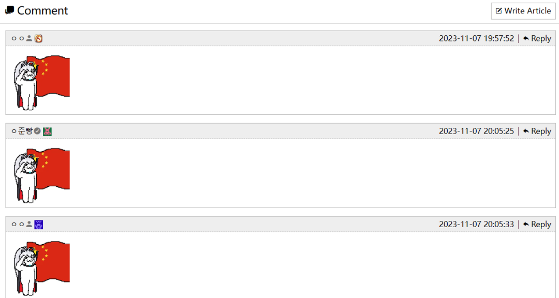
Task: Click the orange badge icon in first comment
Action: tap(38, 38)
